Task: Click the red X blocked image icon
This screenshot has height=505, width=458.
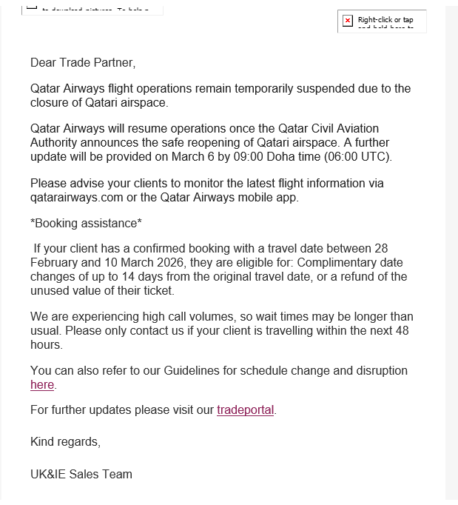Action: click(348, 21)
